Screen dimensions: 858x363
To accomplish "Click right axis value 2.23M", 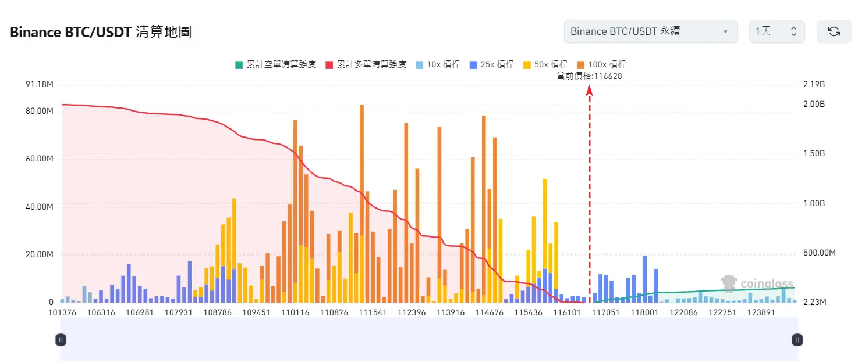I will [x=815, y=302].
